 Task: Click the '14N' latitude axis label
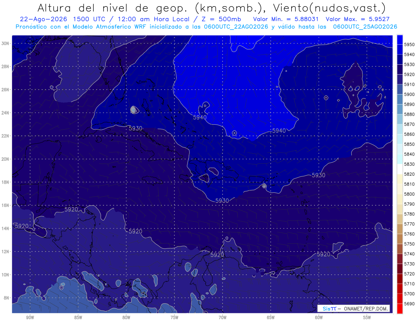[5, 229]
